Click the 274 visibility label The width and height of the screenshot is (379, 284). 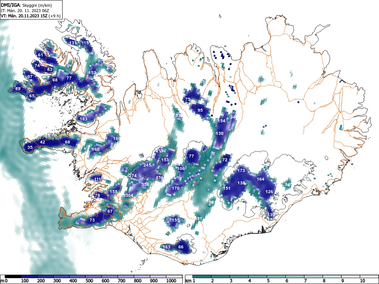pyautogui.click(x=133, y=176)
